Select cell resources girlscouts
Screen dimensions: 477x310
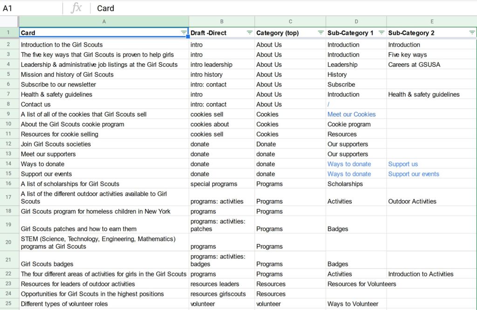click(222, 294)
